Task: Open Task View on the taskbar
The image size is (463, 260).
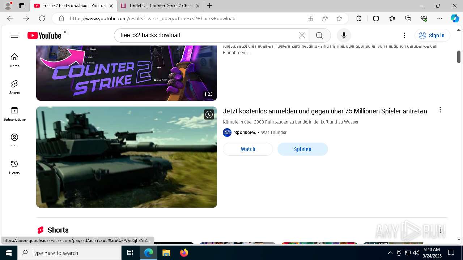Action: [x=130, y=253]
